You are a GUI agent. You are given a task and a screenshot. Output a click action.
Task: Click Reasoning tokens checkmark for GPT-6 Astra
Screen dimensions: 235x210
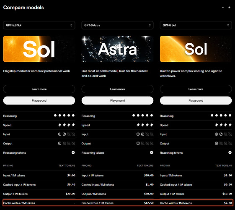tap(152, 152)
